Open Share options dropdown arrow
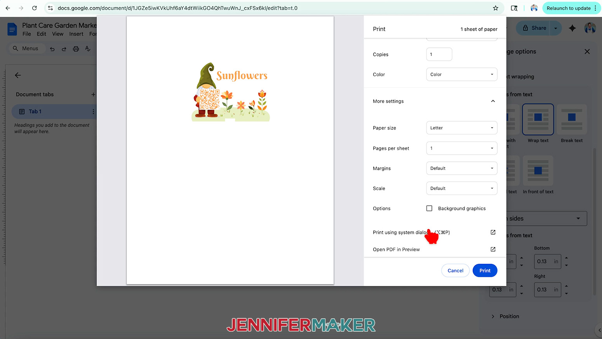This screenshot has height=339, width=602. (x=556, y=28)
